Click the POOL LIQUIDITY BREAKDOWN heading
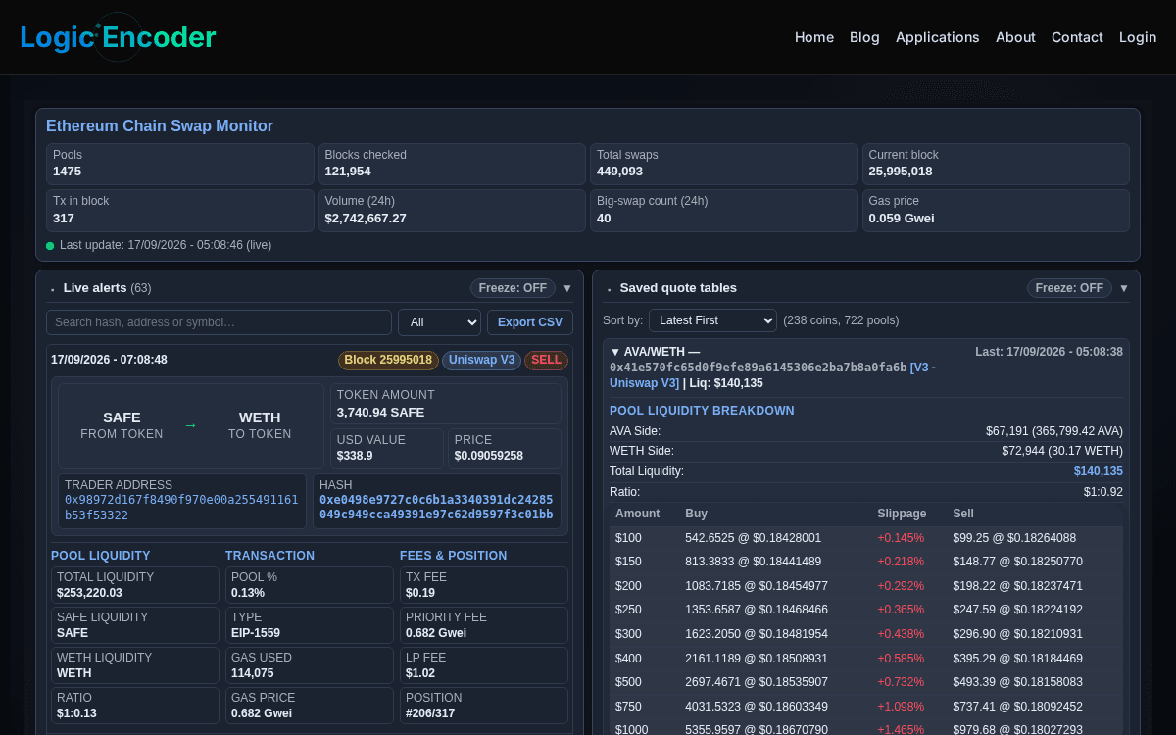This screenshot has width=1176, height=735. [x=702, y=411]
